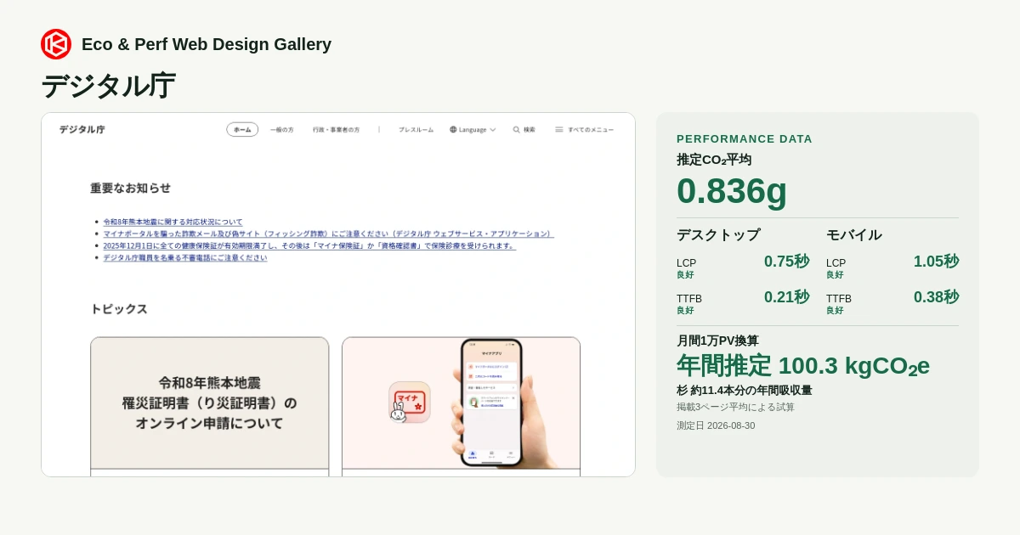Open the Eco & Perf Web Design Gallery title
This screenshot has width=1020, height=535.
pos(207,44)
